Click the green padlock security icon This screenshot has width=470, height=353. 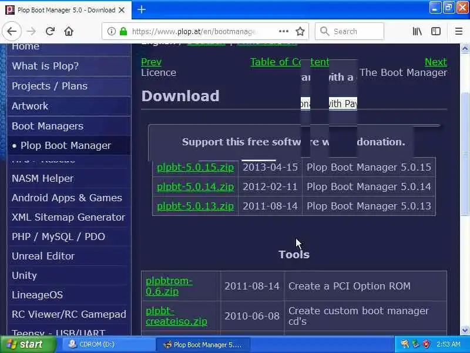pos(123,31)
